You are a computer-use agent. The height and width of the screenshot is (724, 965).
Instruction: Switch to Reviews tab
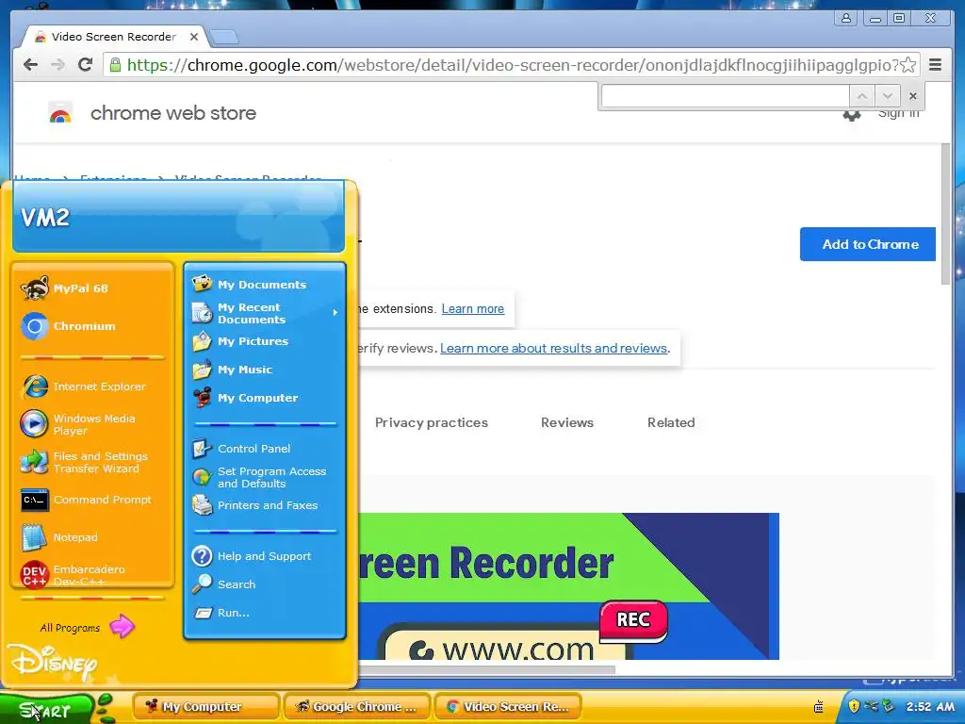(x=567, y=423)
